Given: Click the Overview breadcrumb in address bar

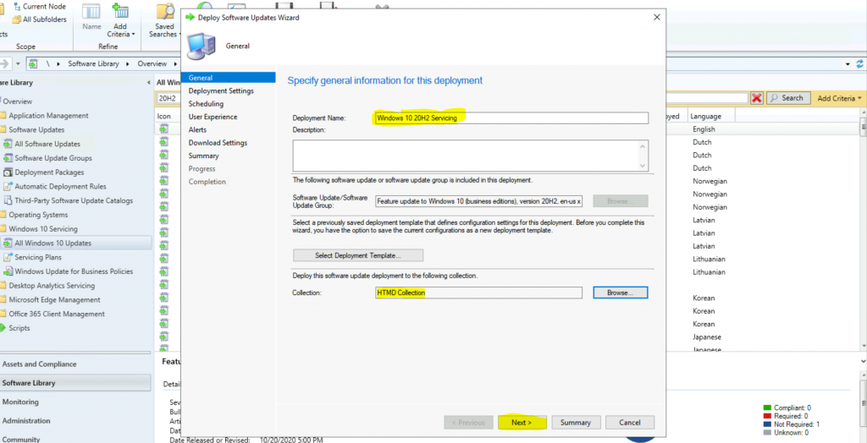Looking at the screenshot, I should (x=152, y=63).
